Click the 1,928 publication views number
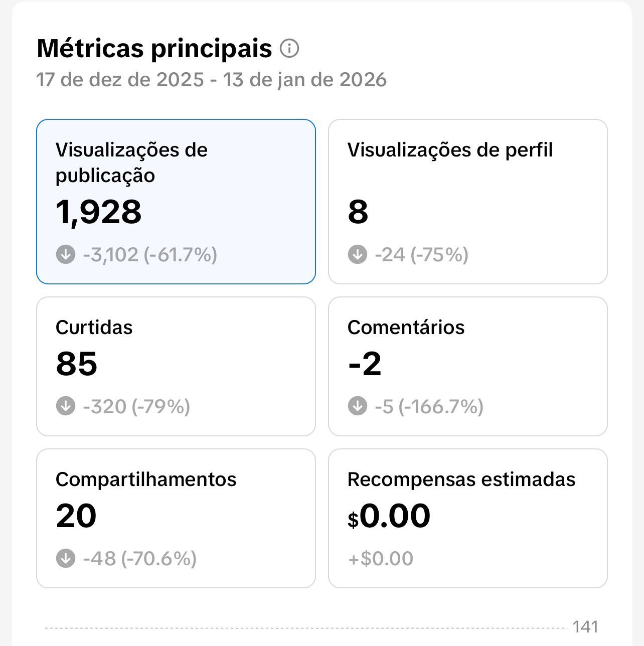 [99, 212]
